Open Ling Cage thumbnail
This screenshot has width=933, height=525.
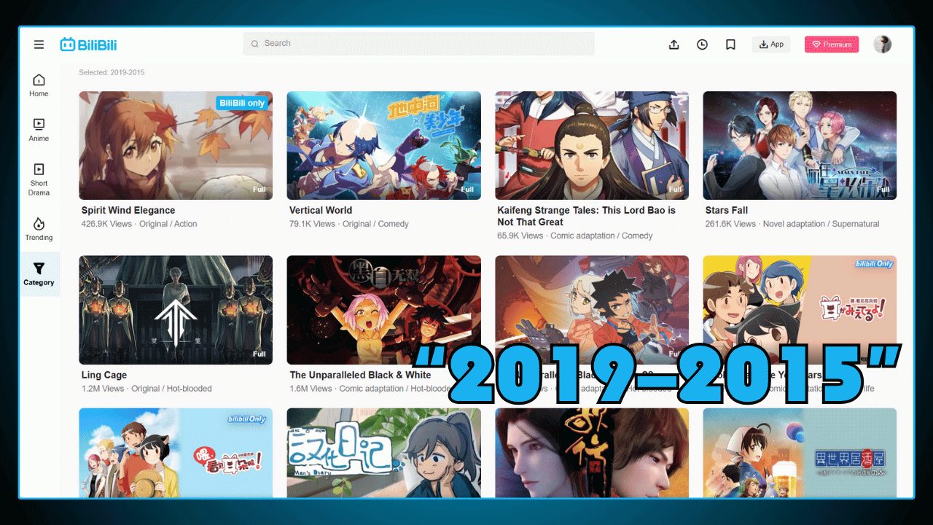[176, 310]
